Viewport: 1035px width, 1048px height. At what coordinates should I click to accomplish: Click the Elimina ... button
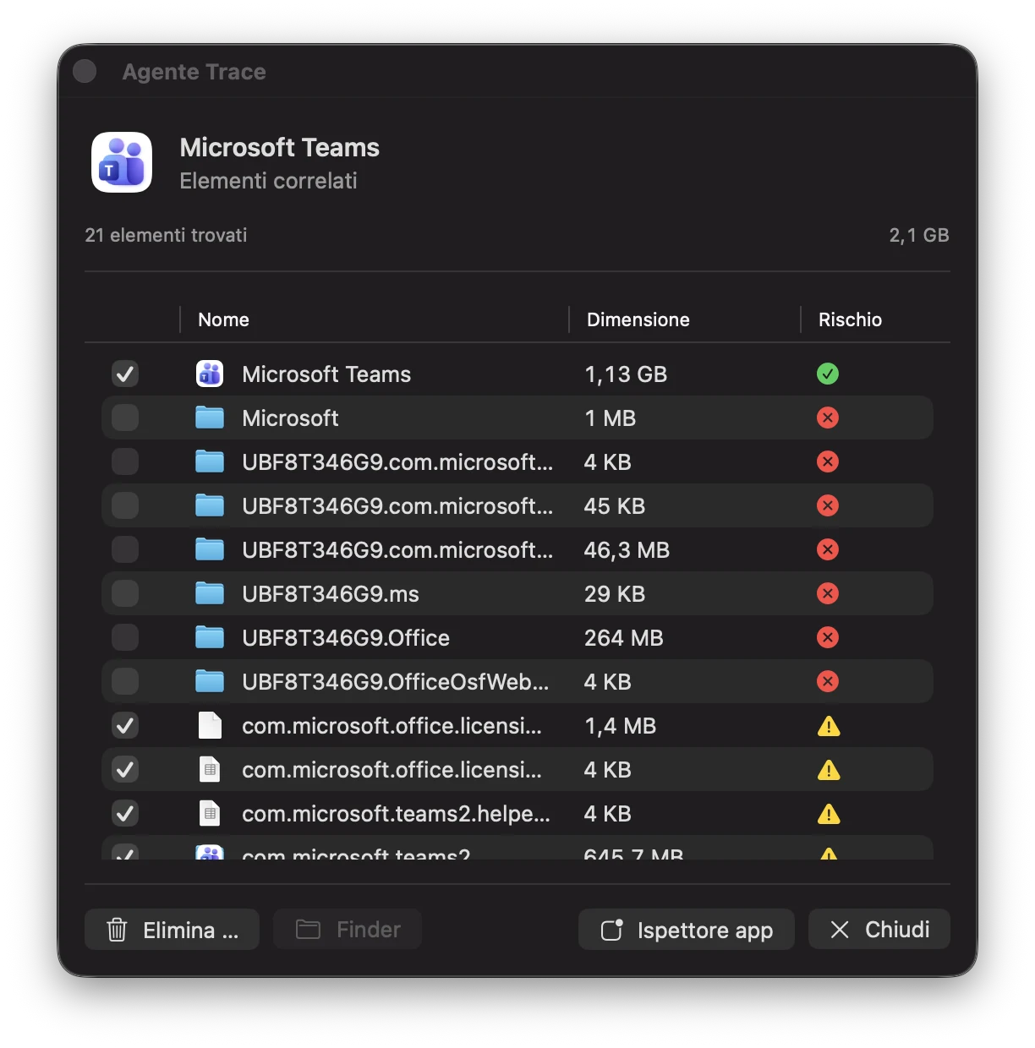[x=172, y=930]
